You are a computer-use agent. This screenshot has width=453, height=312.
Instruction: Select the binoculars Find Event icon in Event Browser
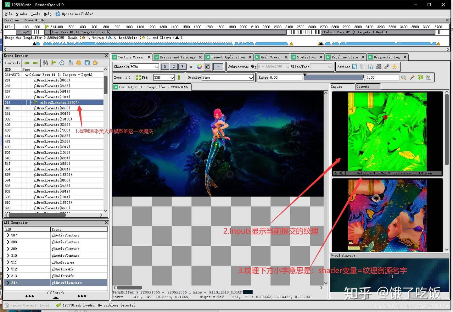click(45, 63)
